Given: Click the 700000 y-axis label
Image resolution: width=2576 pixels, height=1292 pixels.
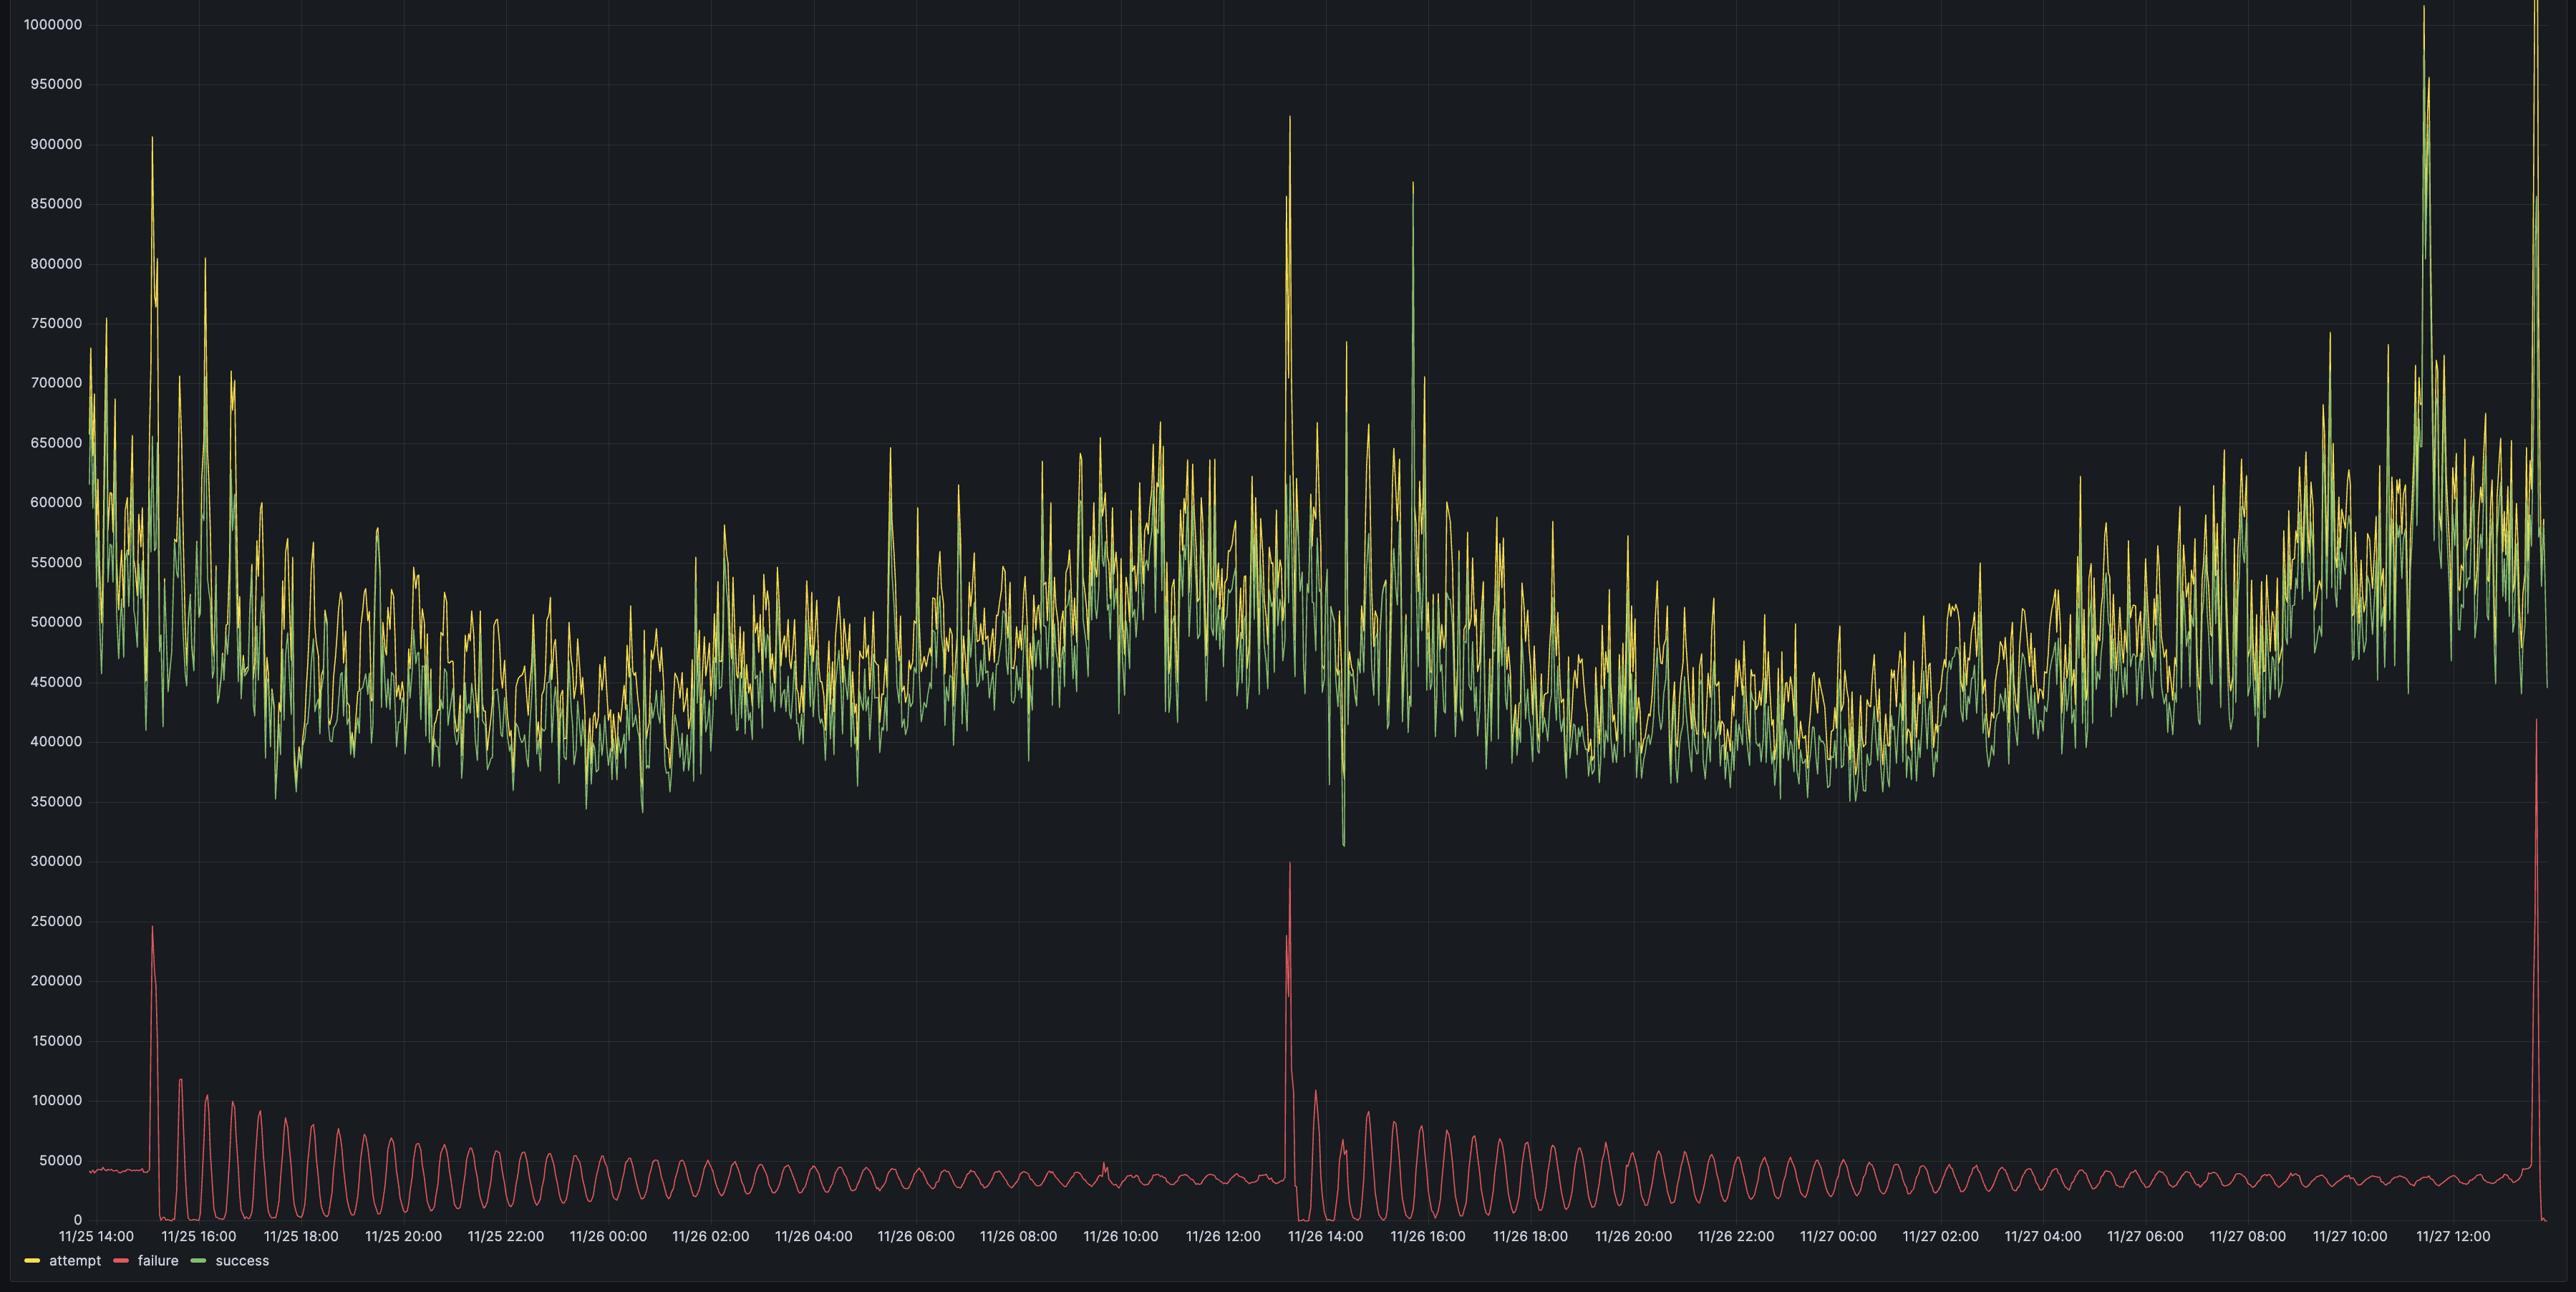Looking at the screenshot, I should point(56,383).
